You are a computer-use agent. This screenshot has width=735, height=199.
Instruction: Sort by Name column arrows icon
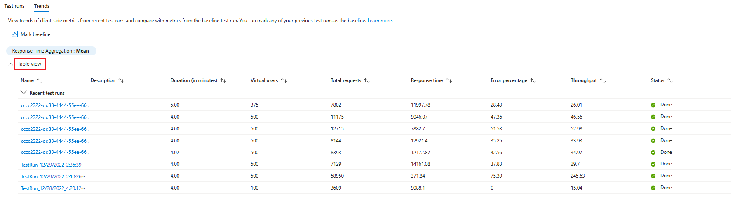pos(40,80)
